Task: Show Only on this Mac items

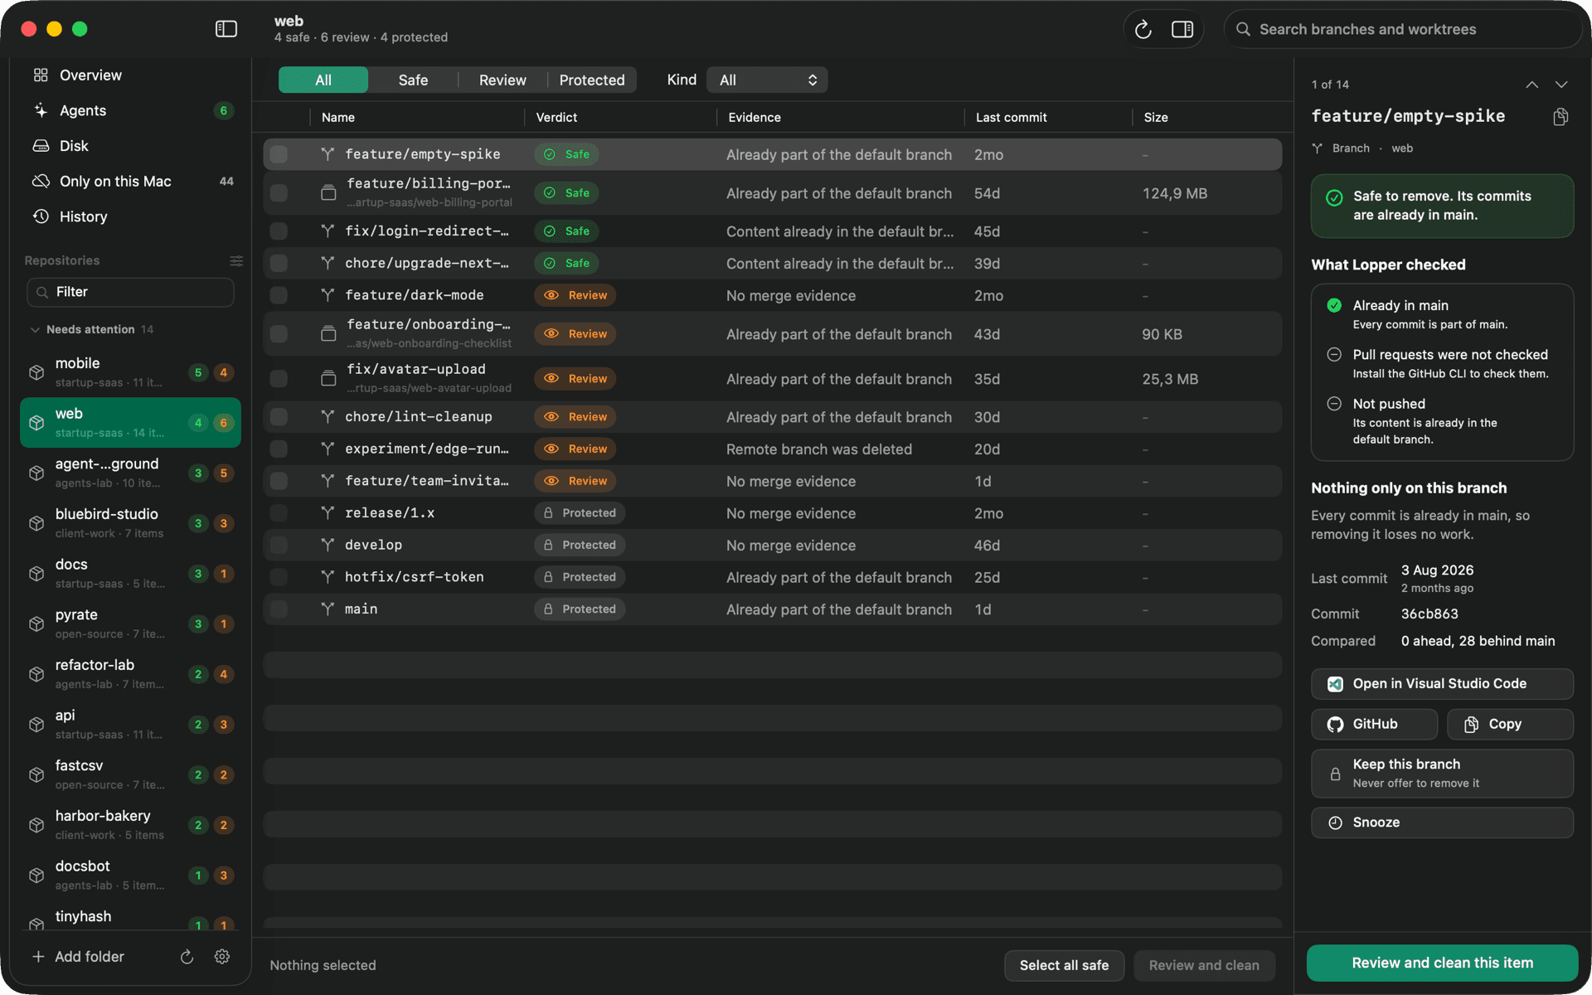Action: 131,182
